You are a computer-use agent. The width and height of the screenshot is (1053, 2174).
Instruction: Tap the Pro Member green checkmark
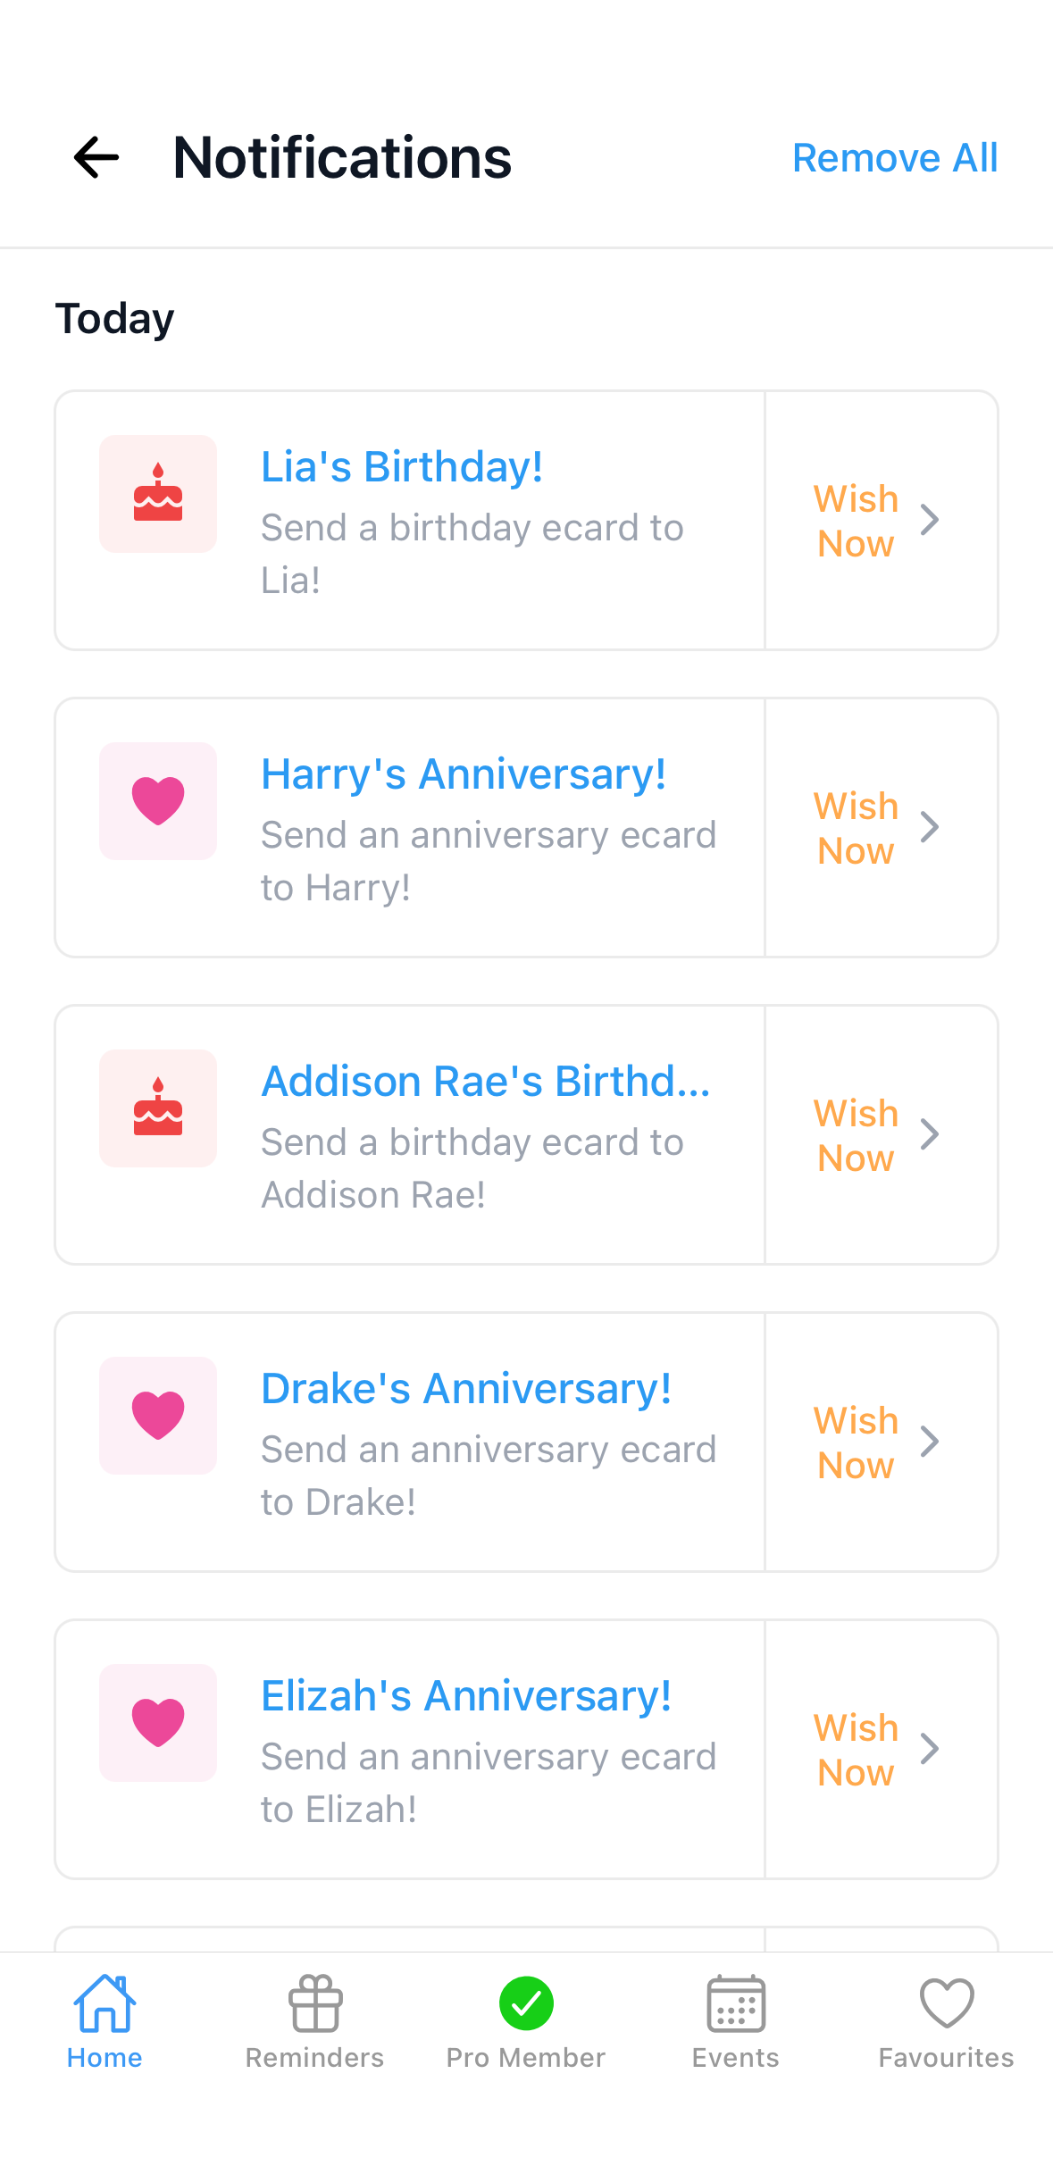(x=526, y=2003)
